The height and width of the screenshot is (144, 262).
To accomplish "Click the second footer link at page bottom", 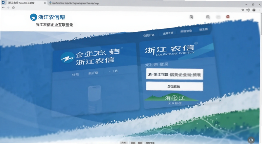I will coord(133,143).
